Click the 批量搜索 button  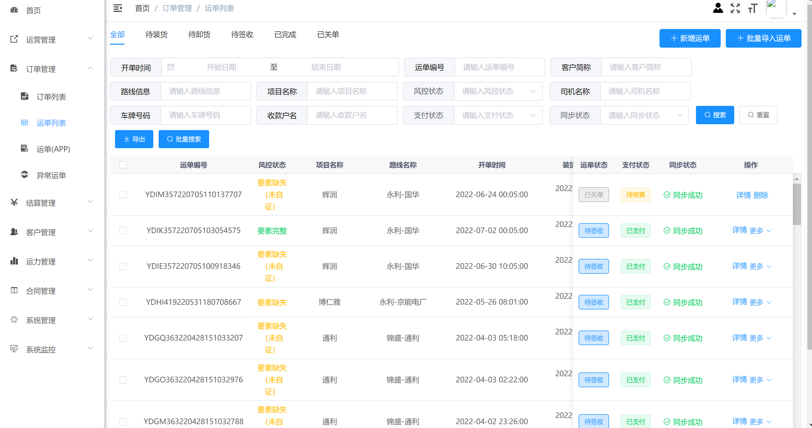click(184, 139)
